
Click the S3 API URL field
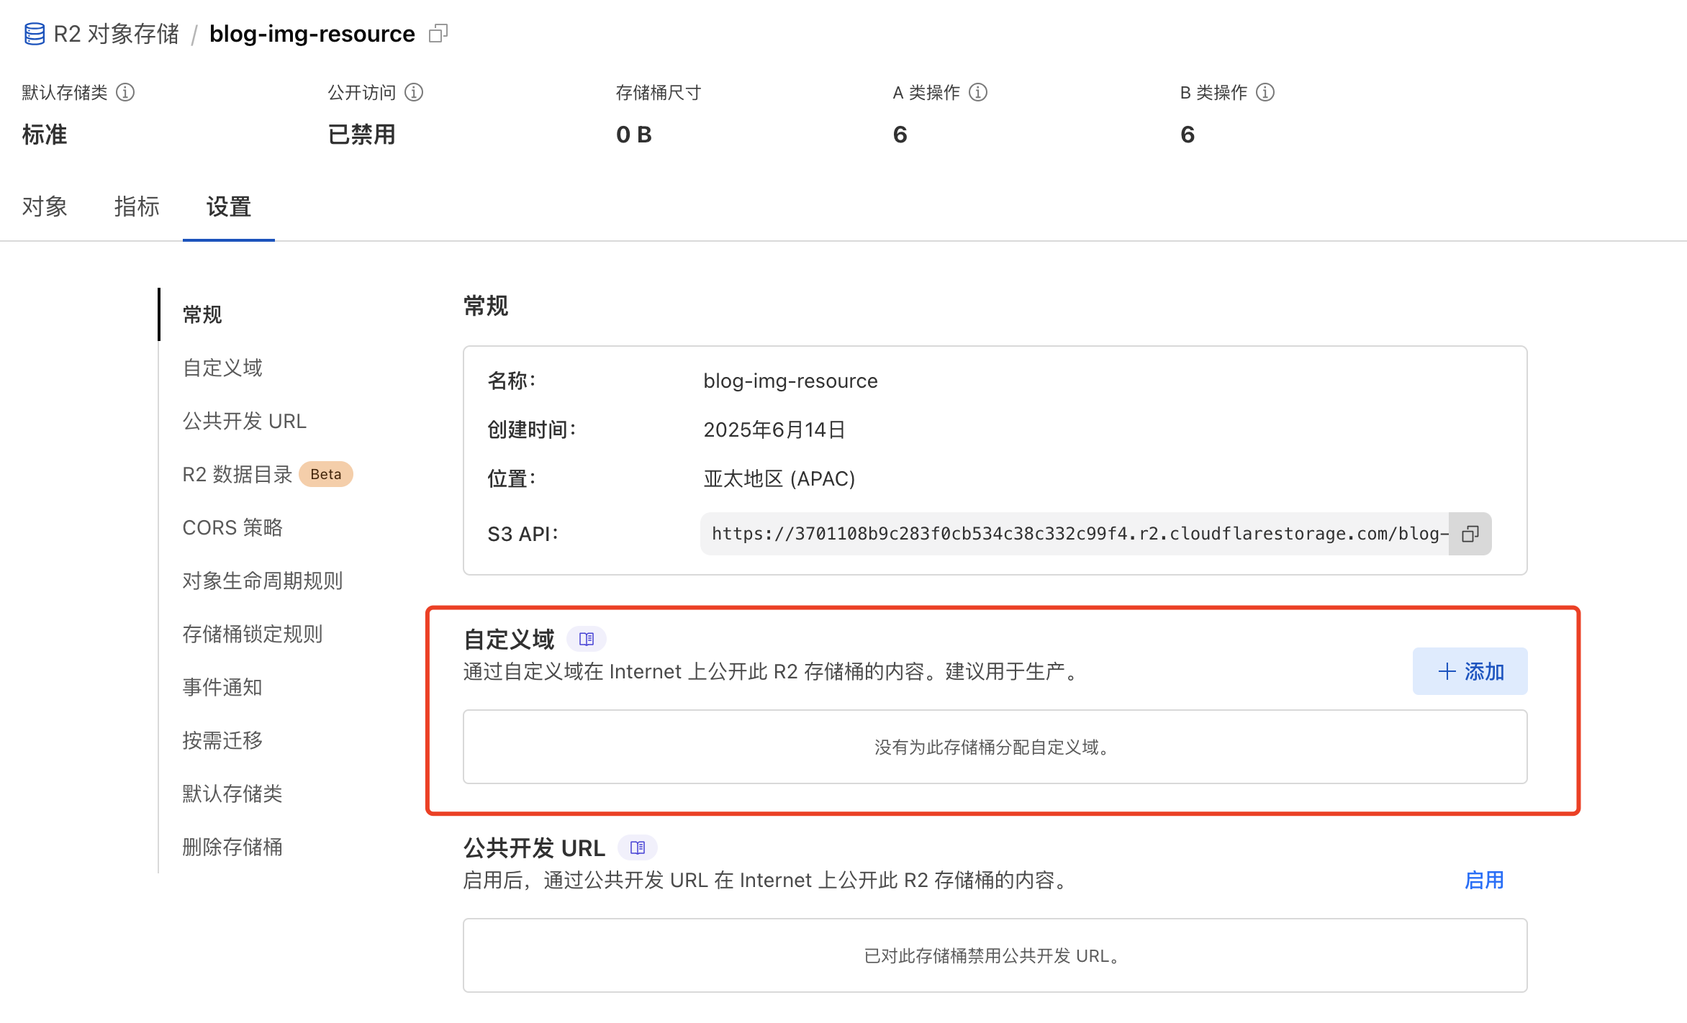1075,534
